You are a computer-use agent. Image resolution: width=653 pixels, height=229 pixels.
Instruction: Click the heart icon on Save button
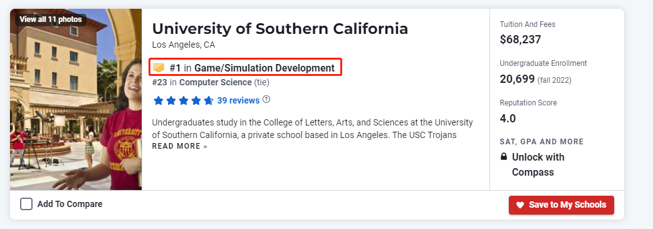click(x=520, y=205)
